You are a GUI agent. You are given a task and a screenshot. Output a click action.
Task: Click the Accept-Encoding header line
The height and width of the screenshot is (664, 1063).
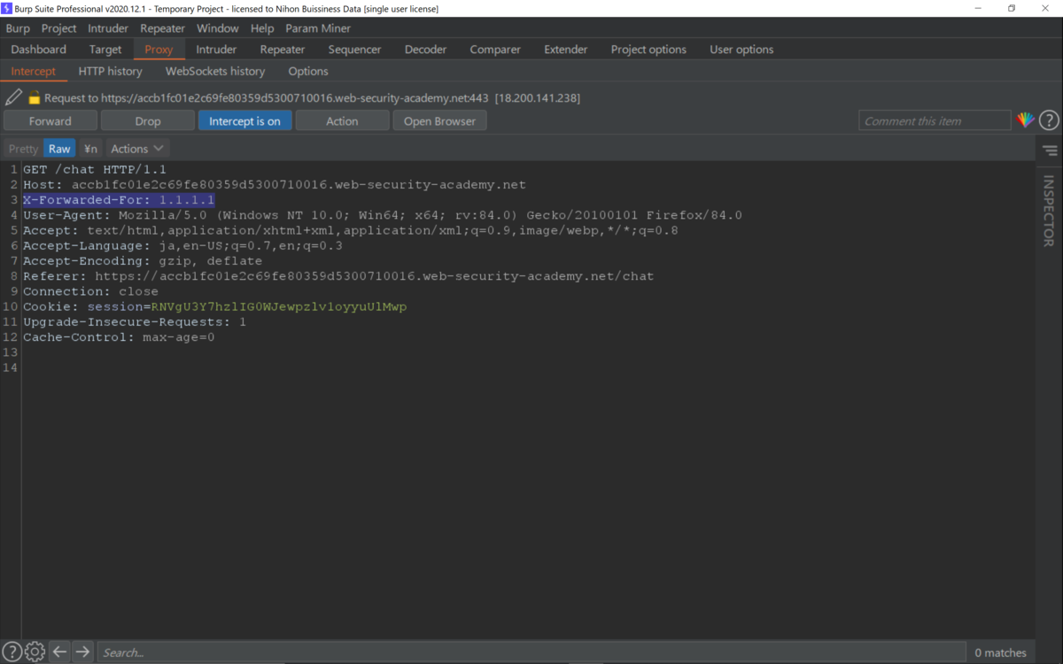coord(143,261)
